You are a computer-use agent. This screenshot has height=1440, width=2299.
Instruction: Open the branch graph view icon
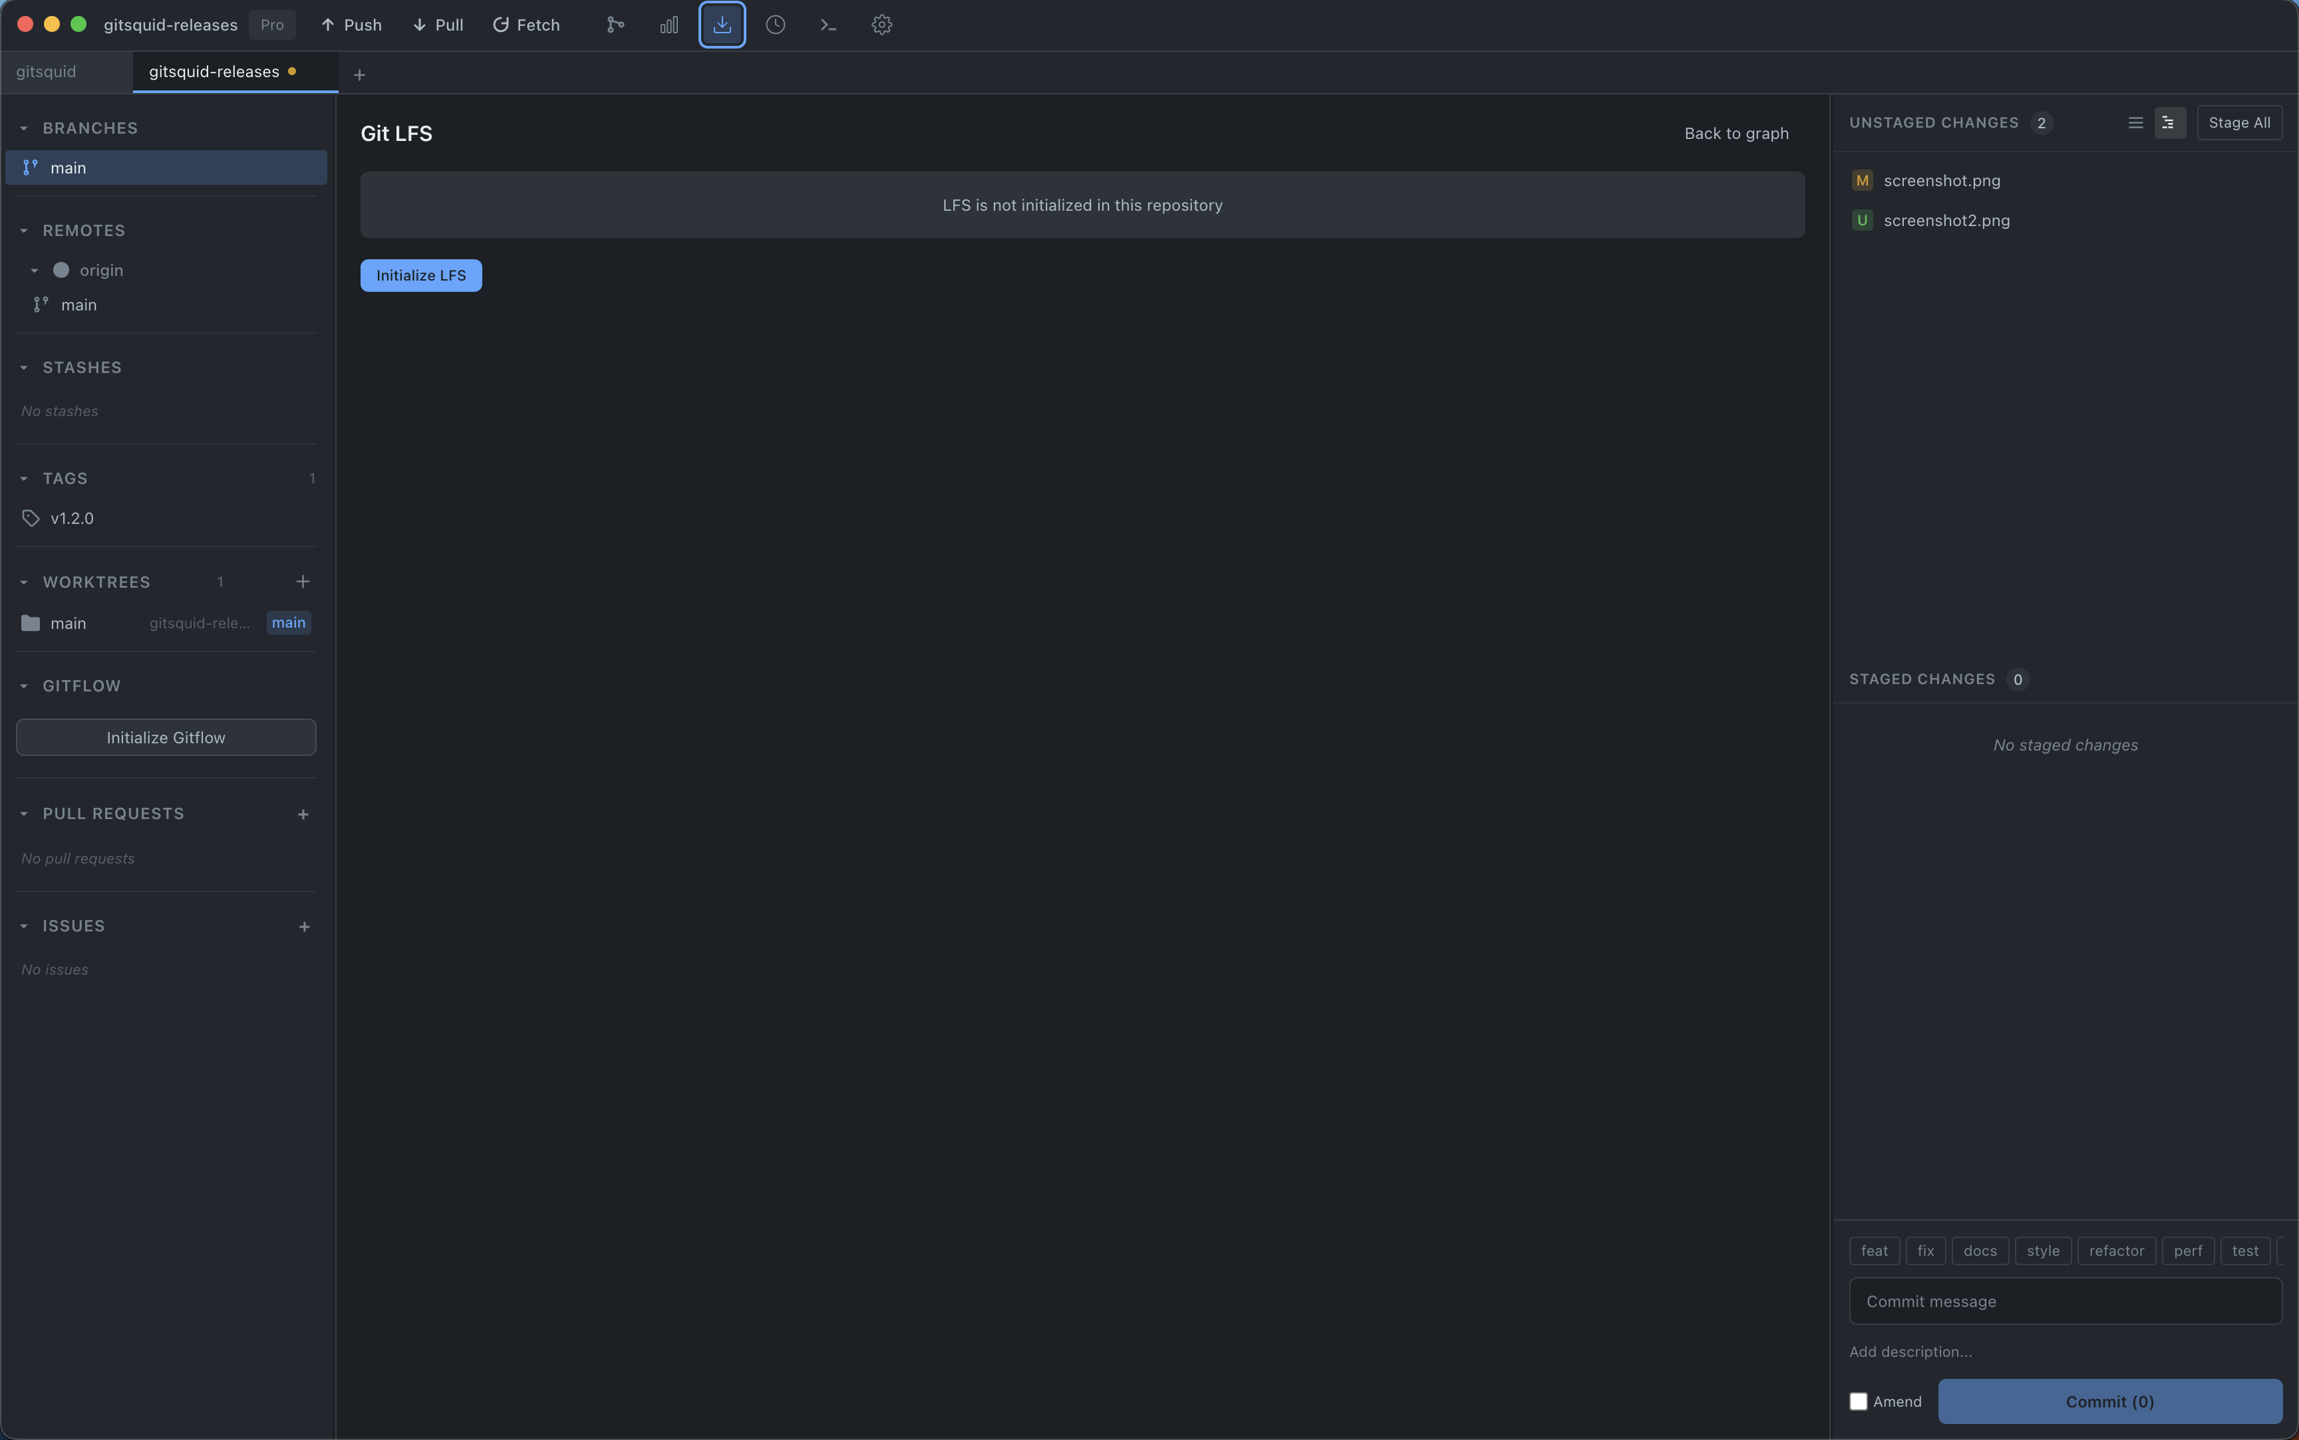click(x=615, y=25)
